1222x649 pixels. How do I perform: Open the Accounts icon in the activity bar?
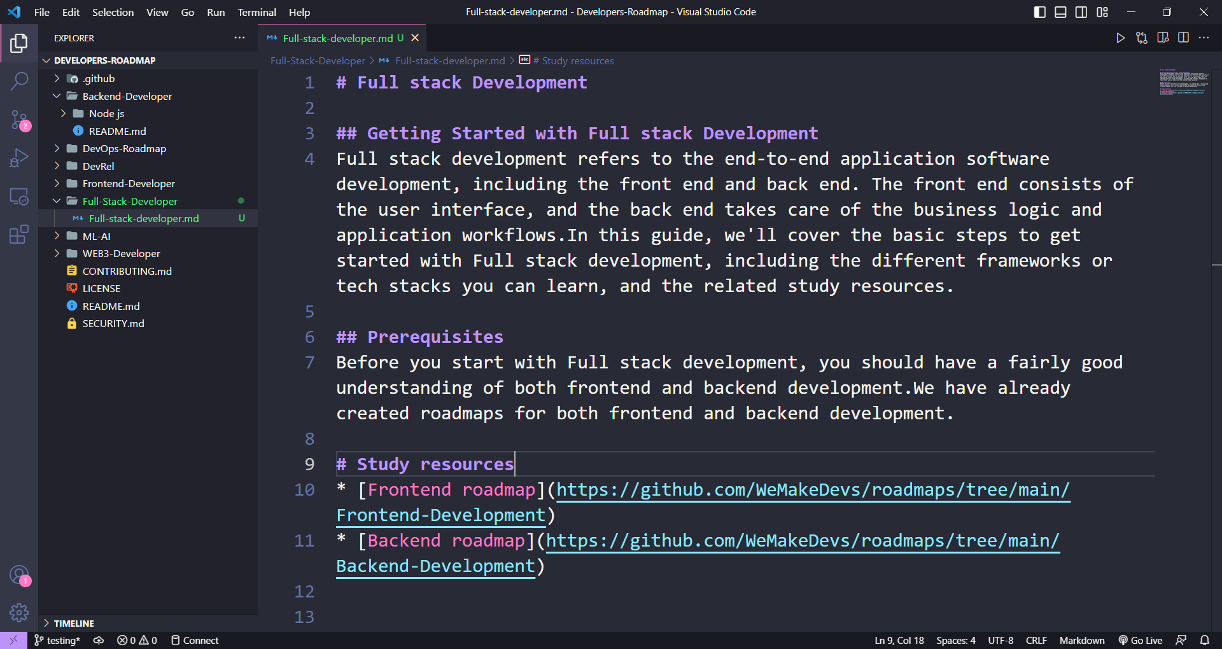(19, 575)
